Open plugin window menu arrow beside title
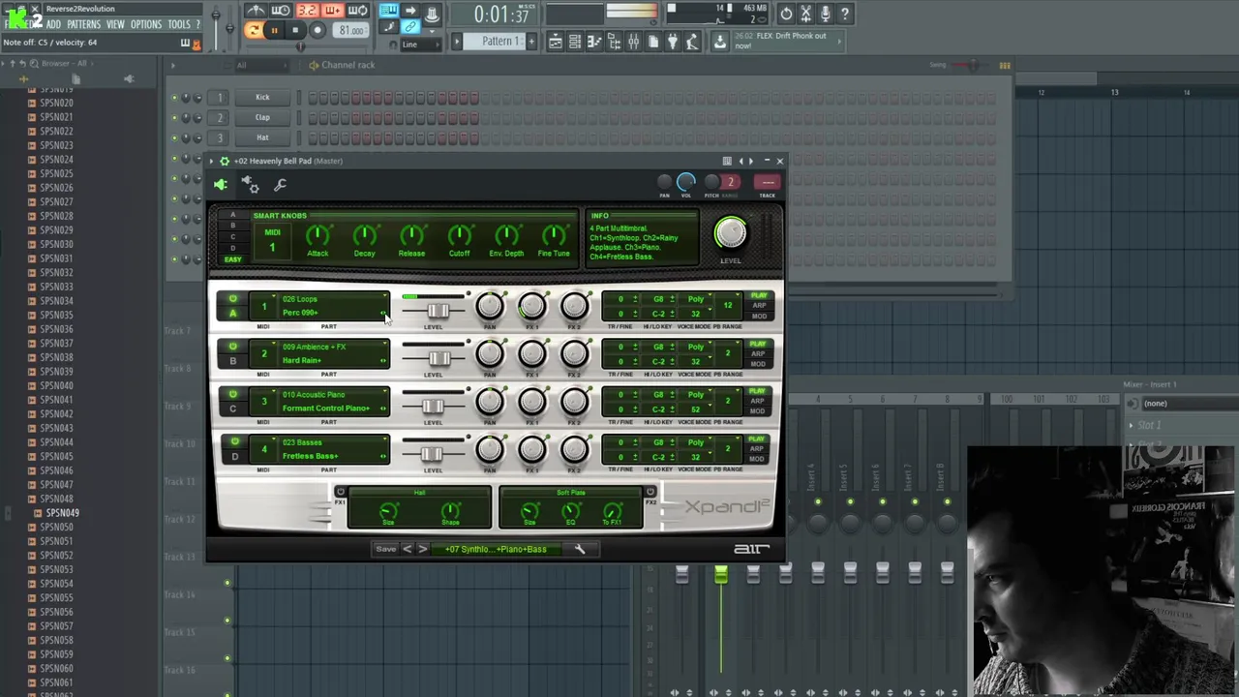 pos(212,161)
